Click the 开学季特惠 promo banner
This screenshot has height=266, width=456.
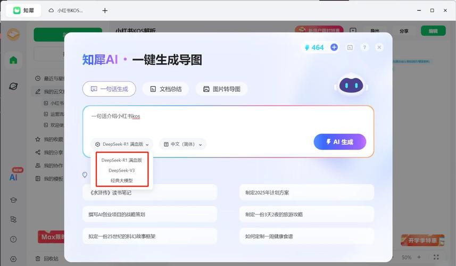tap(422, 240)
